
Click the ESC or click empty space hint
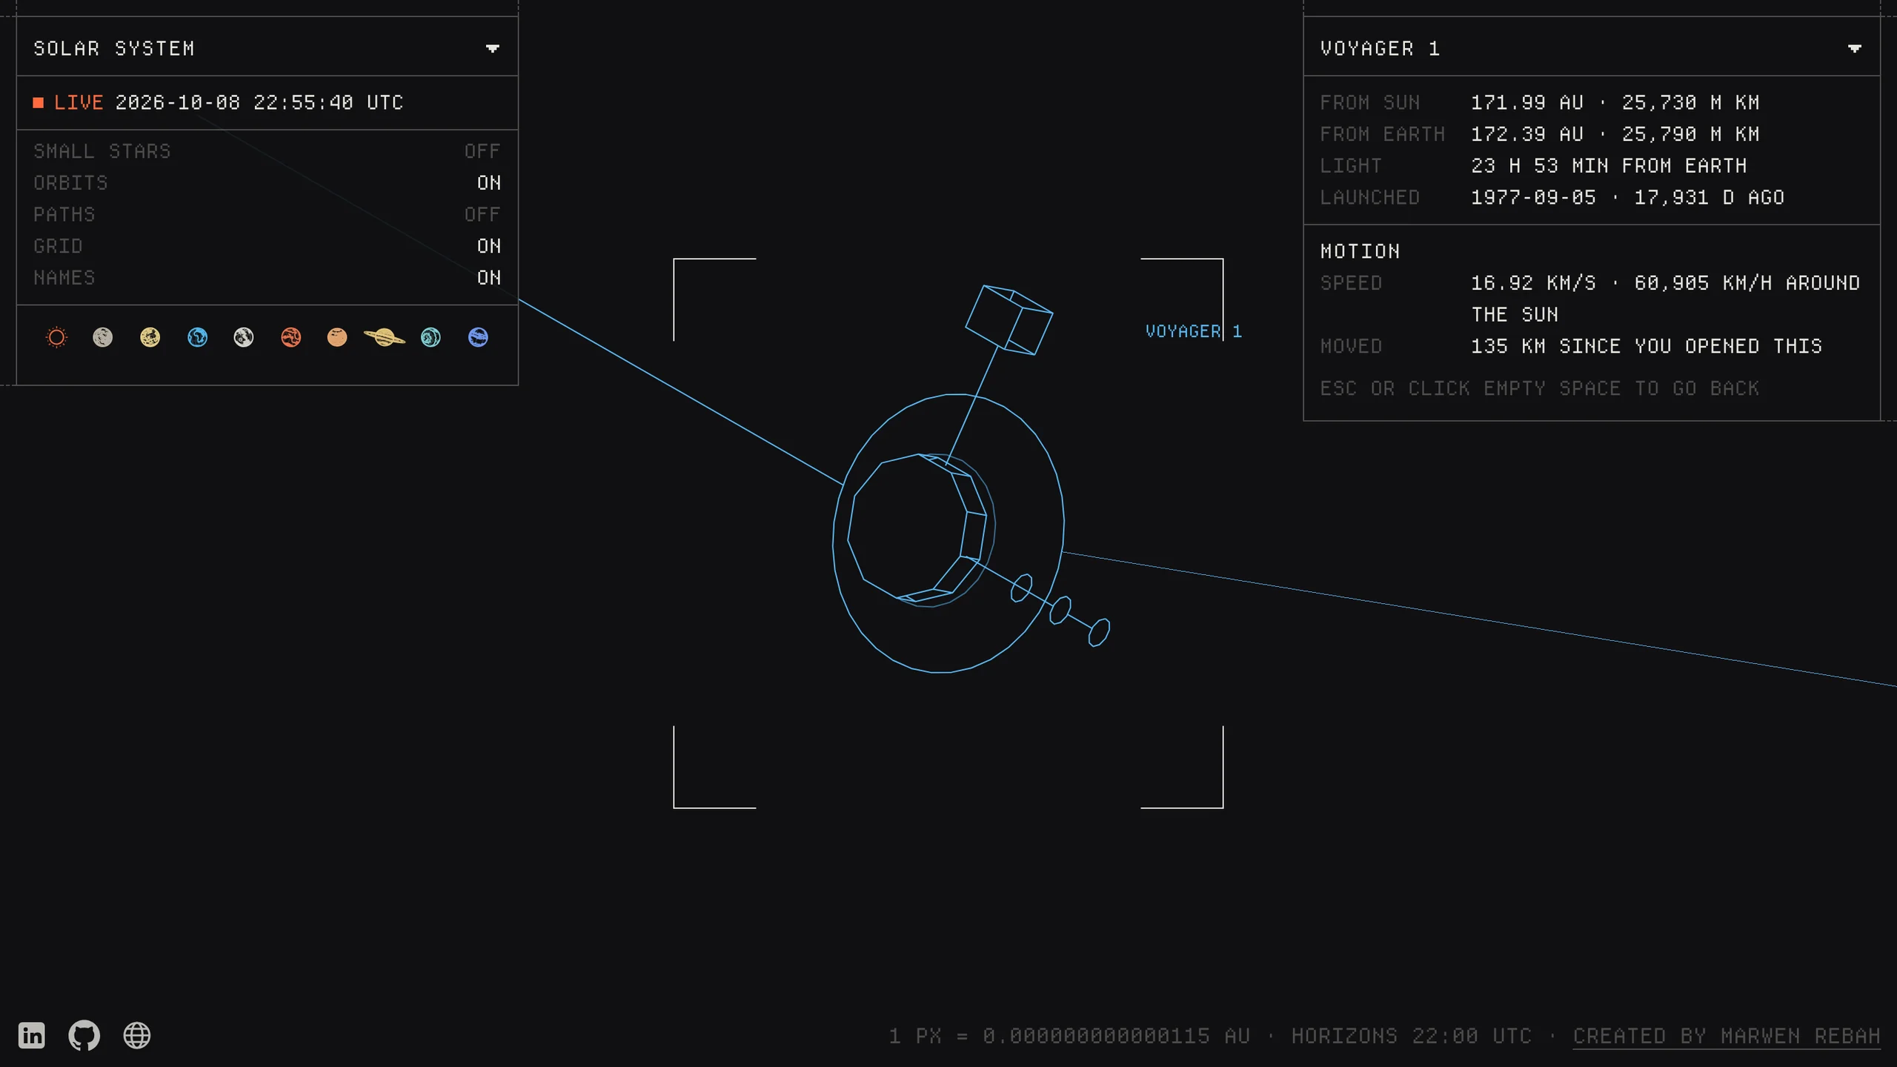pos(1540,388)
